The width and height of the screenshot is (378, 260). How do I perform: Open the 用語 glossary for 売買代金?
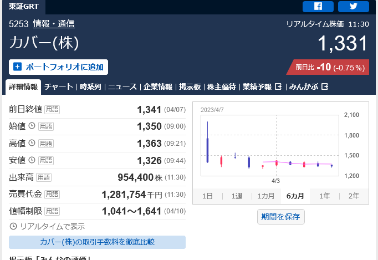[x=52, y=195]
